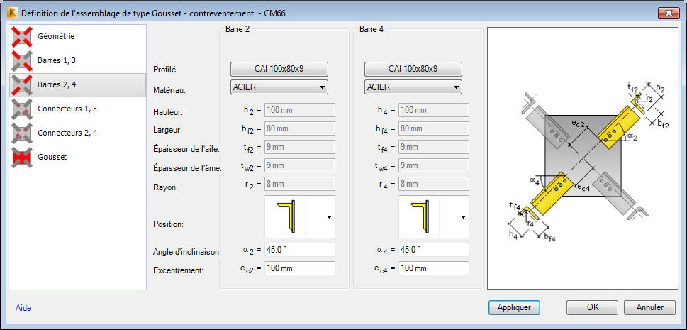Click the Appliquer button

[515, 307]
